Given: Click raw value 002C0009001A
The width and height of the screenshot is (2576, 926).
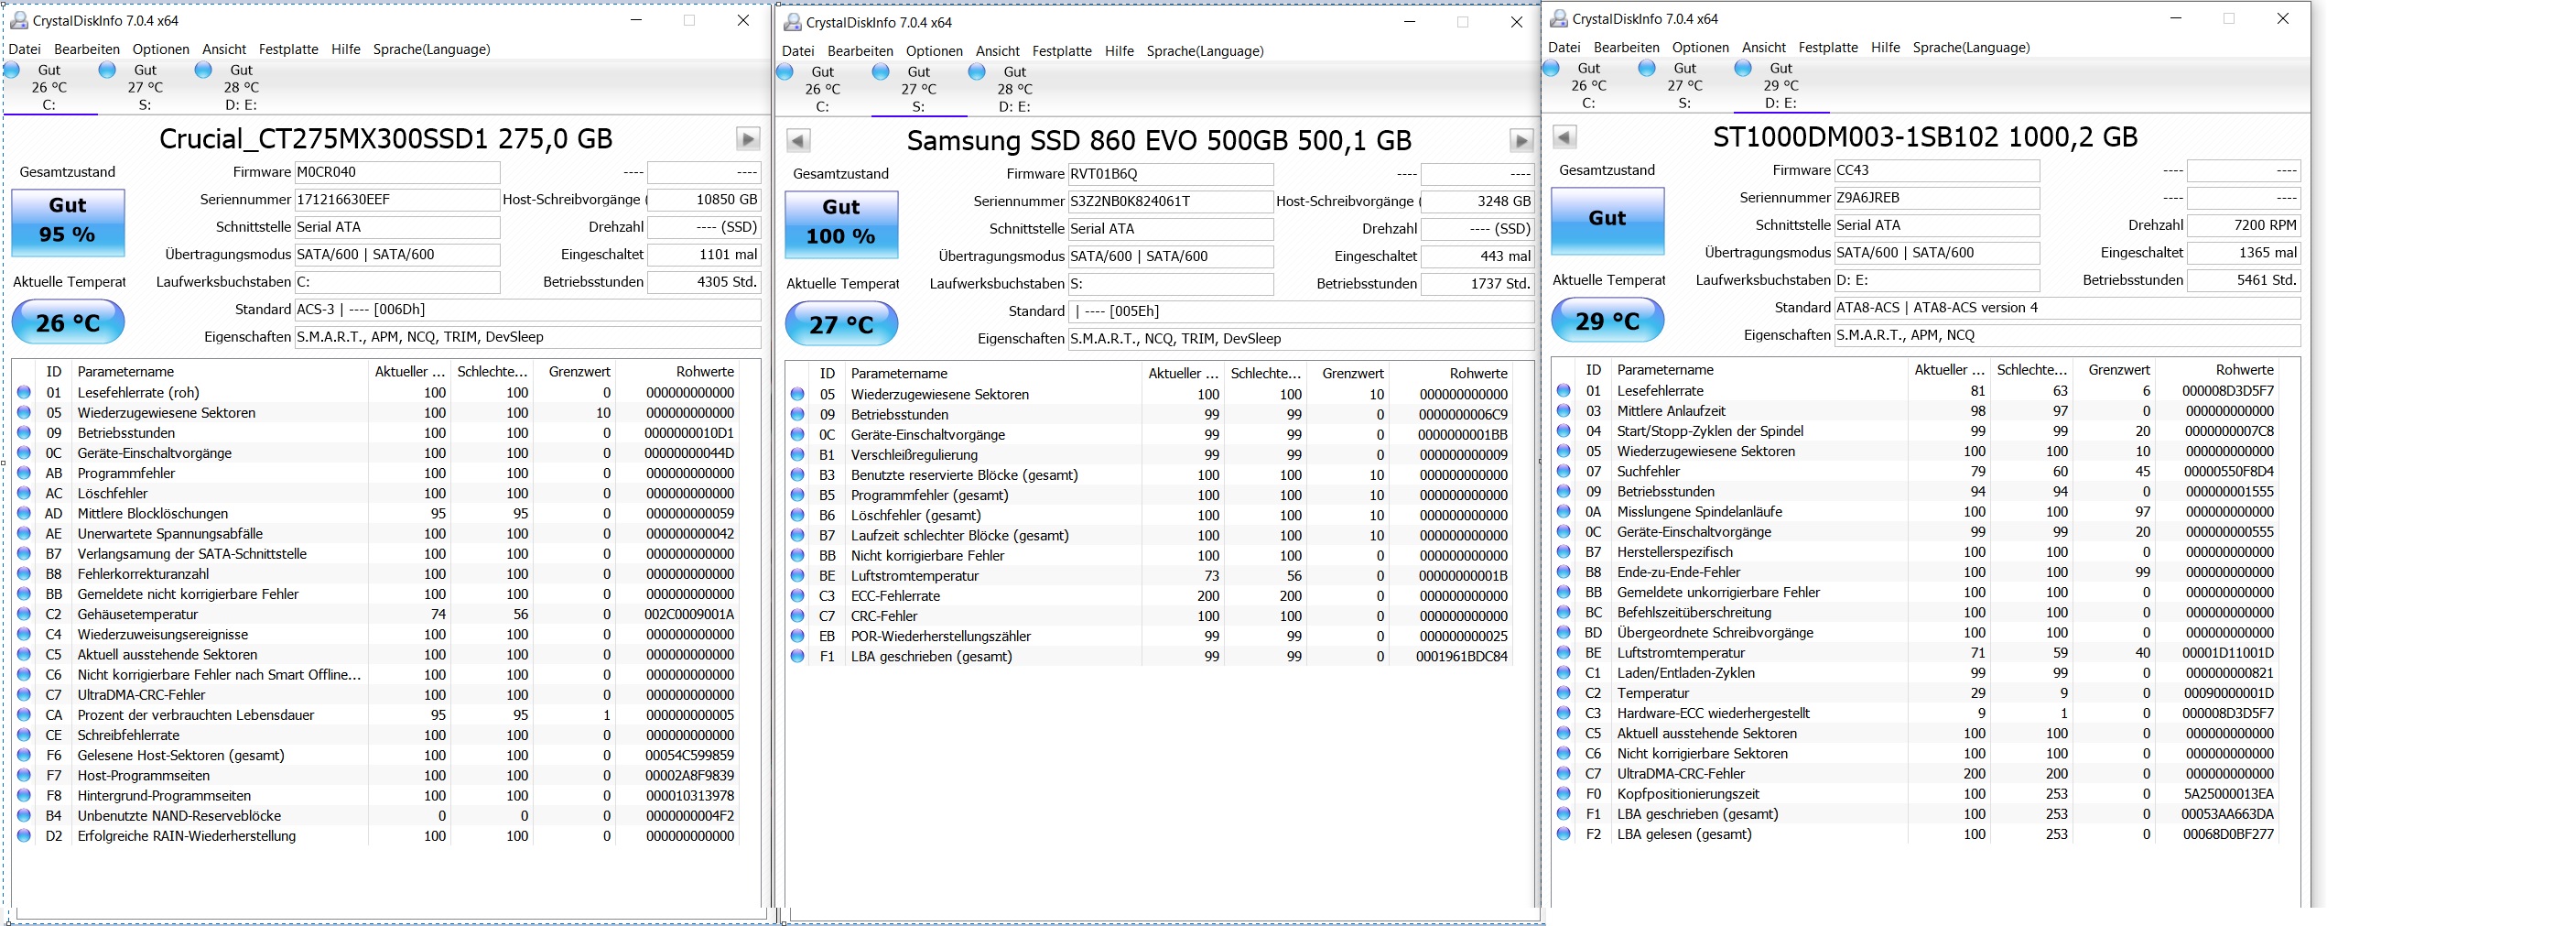Looking at the screenshot, I should pos(689,614).
